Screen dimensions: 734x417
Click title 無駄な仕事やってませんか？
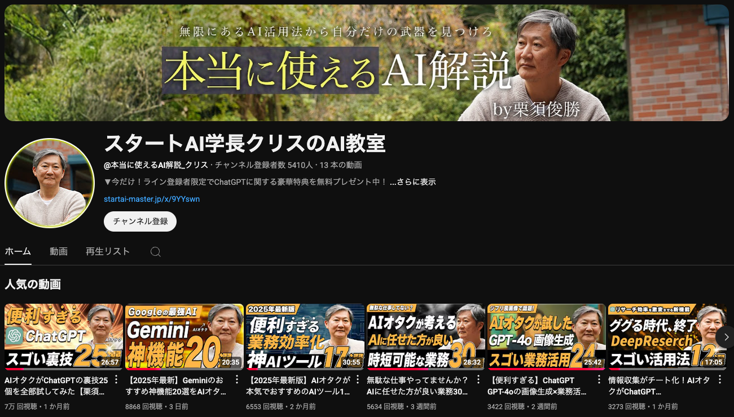tap(419, 385)
